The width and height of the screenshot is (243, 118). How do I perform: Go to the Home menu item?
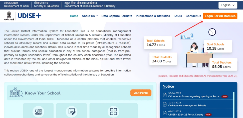click(74, 16)
